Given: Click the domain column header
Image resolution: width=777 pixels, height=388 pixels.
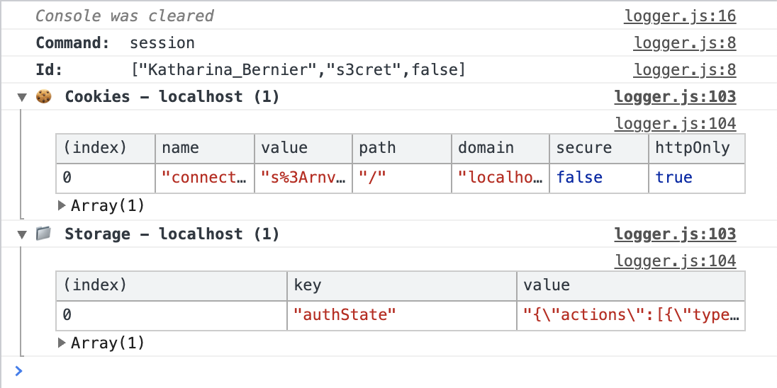Looking at the screenshot, I should (500, 148).
